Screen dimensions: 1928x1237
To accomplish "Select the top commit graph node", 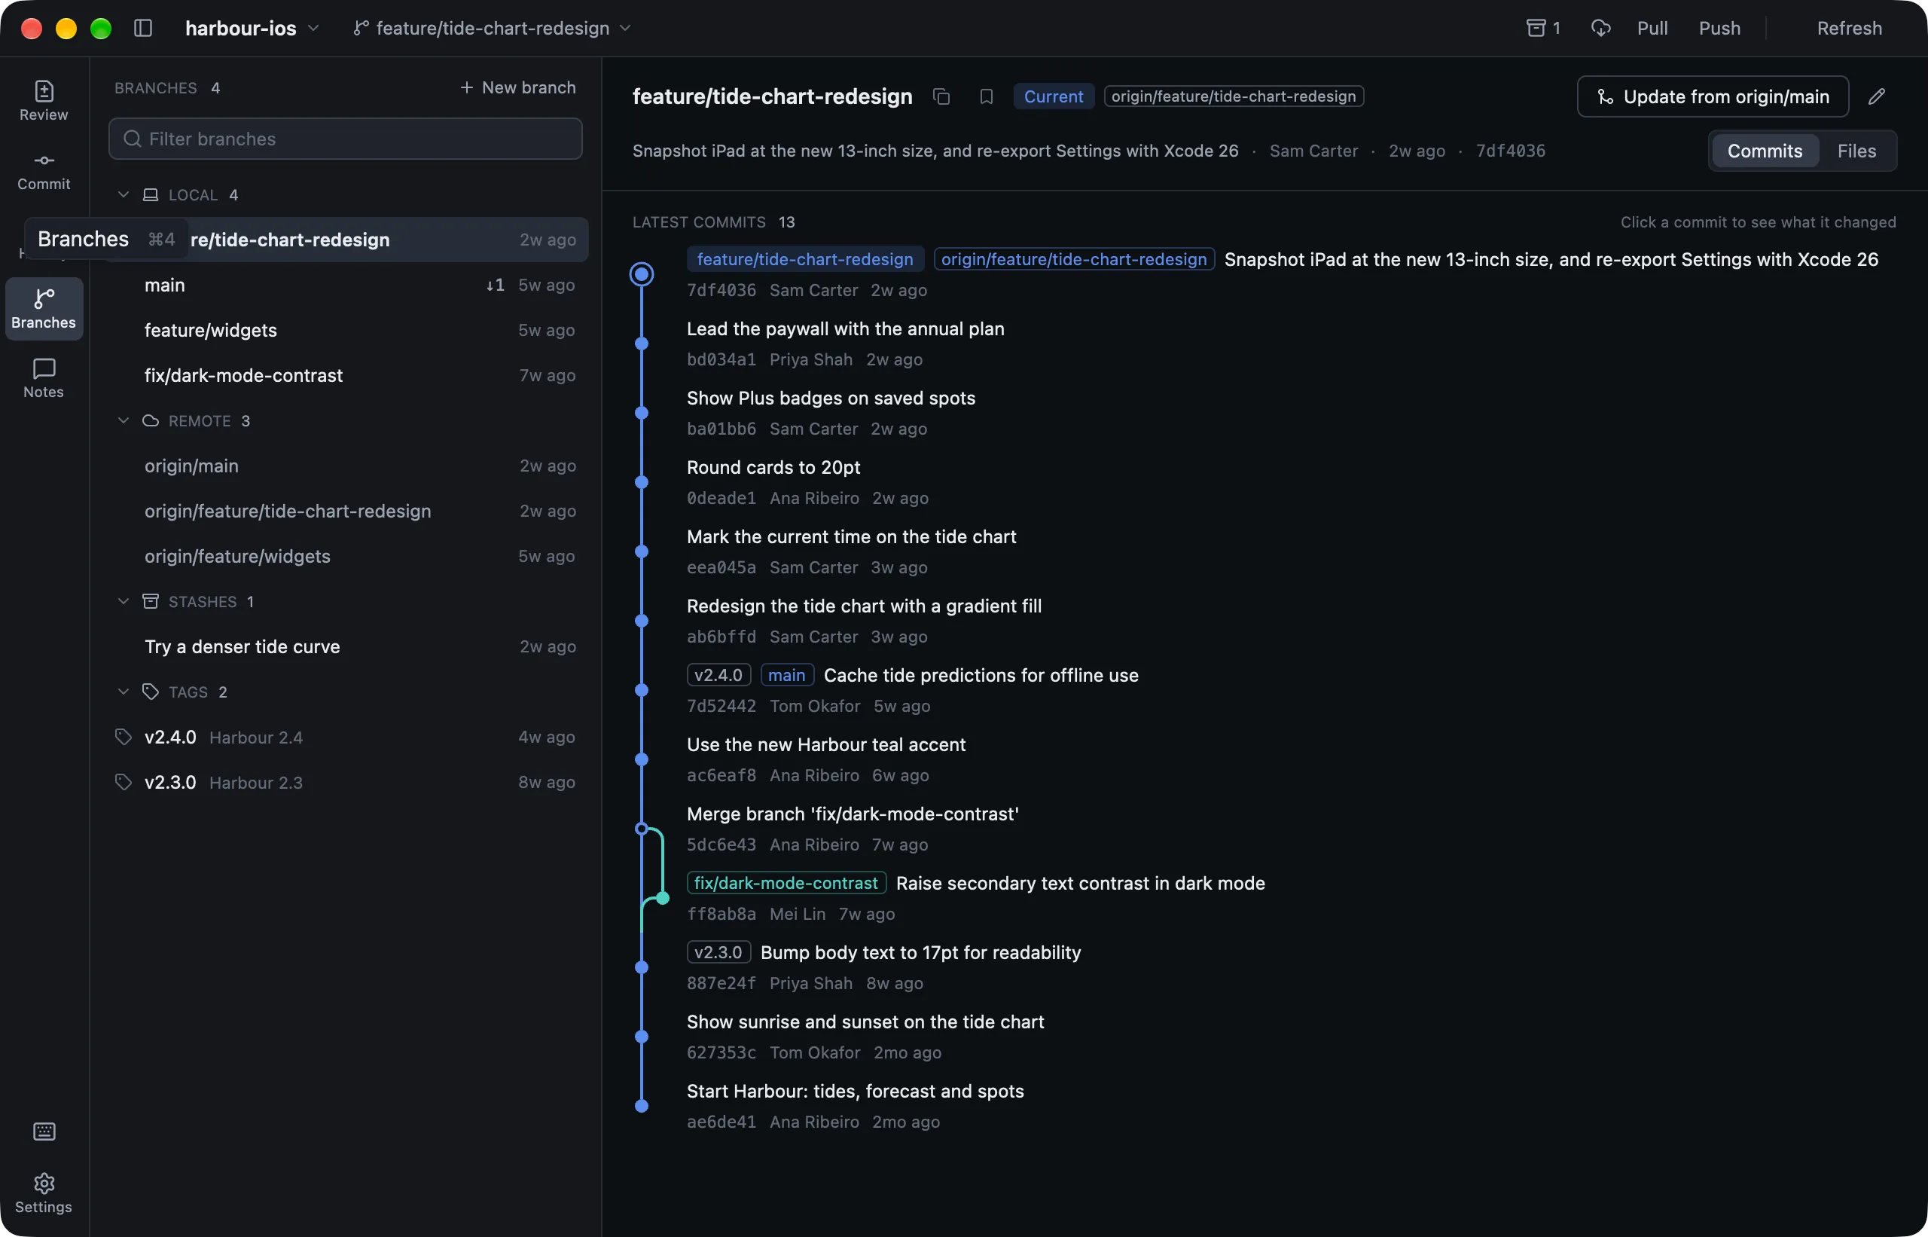I will (641, 274).
